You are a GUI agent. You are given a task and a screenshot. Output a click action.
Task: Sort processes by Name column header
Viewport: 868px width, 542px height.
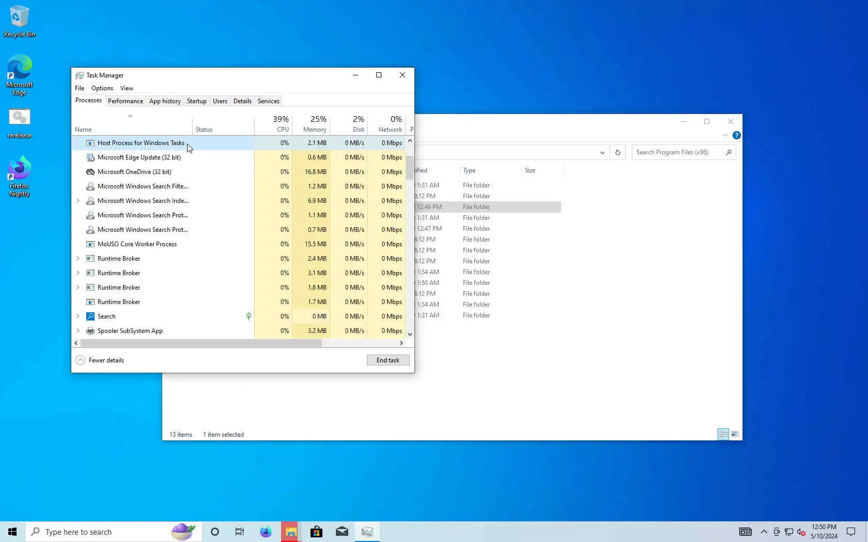point(132,124)
